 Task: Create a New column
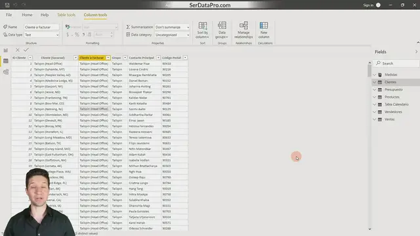264,30
